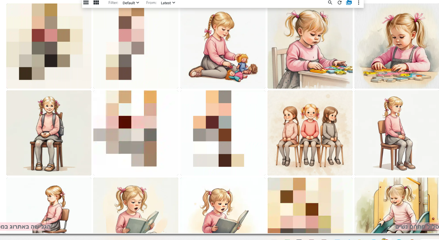Viewport: 439px width, 240px height.
Task: Click the search magnifier icon
Action: pyautogui.click(x=330, y=3)
